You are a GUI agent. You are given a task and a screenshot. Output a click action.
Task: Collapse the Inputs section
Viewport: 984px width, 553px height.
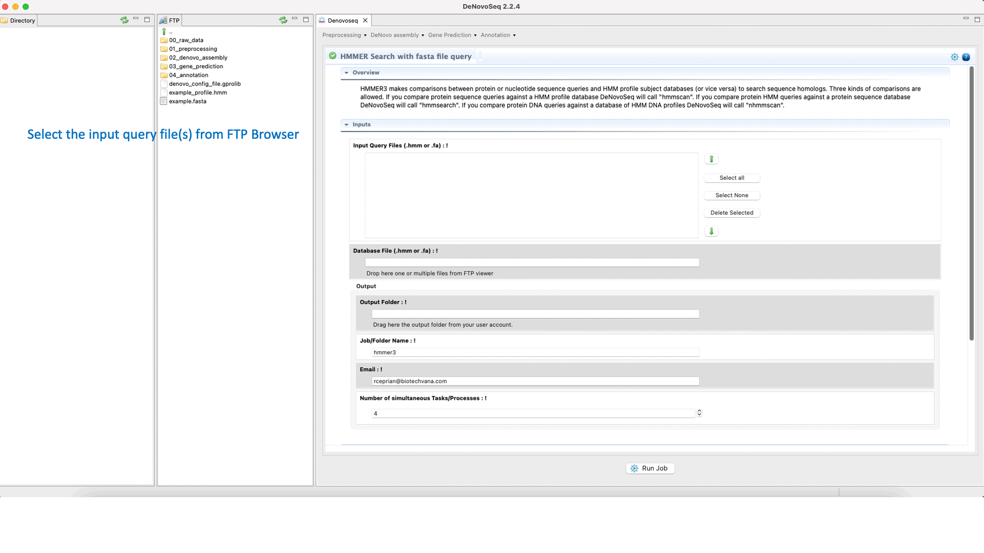[347, 124]
